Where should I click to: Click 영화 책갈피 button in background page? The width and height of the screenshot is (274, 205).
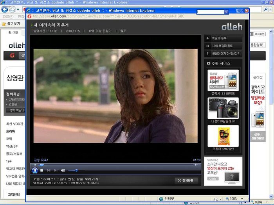[16, 110]
